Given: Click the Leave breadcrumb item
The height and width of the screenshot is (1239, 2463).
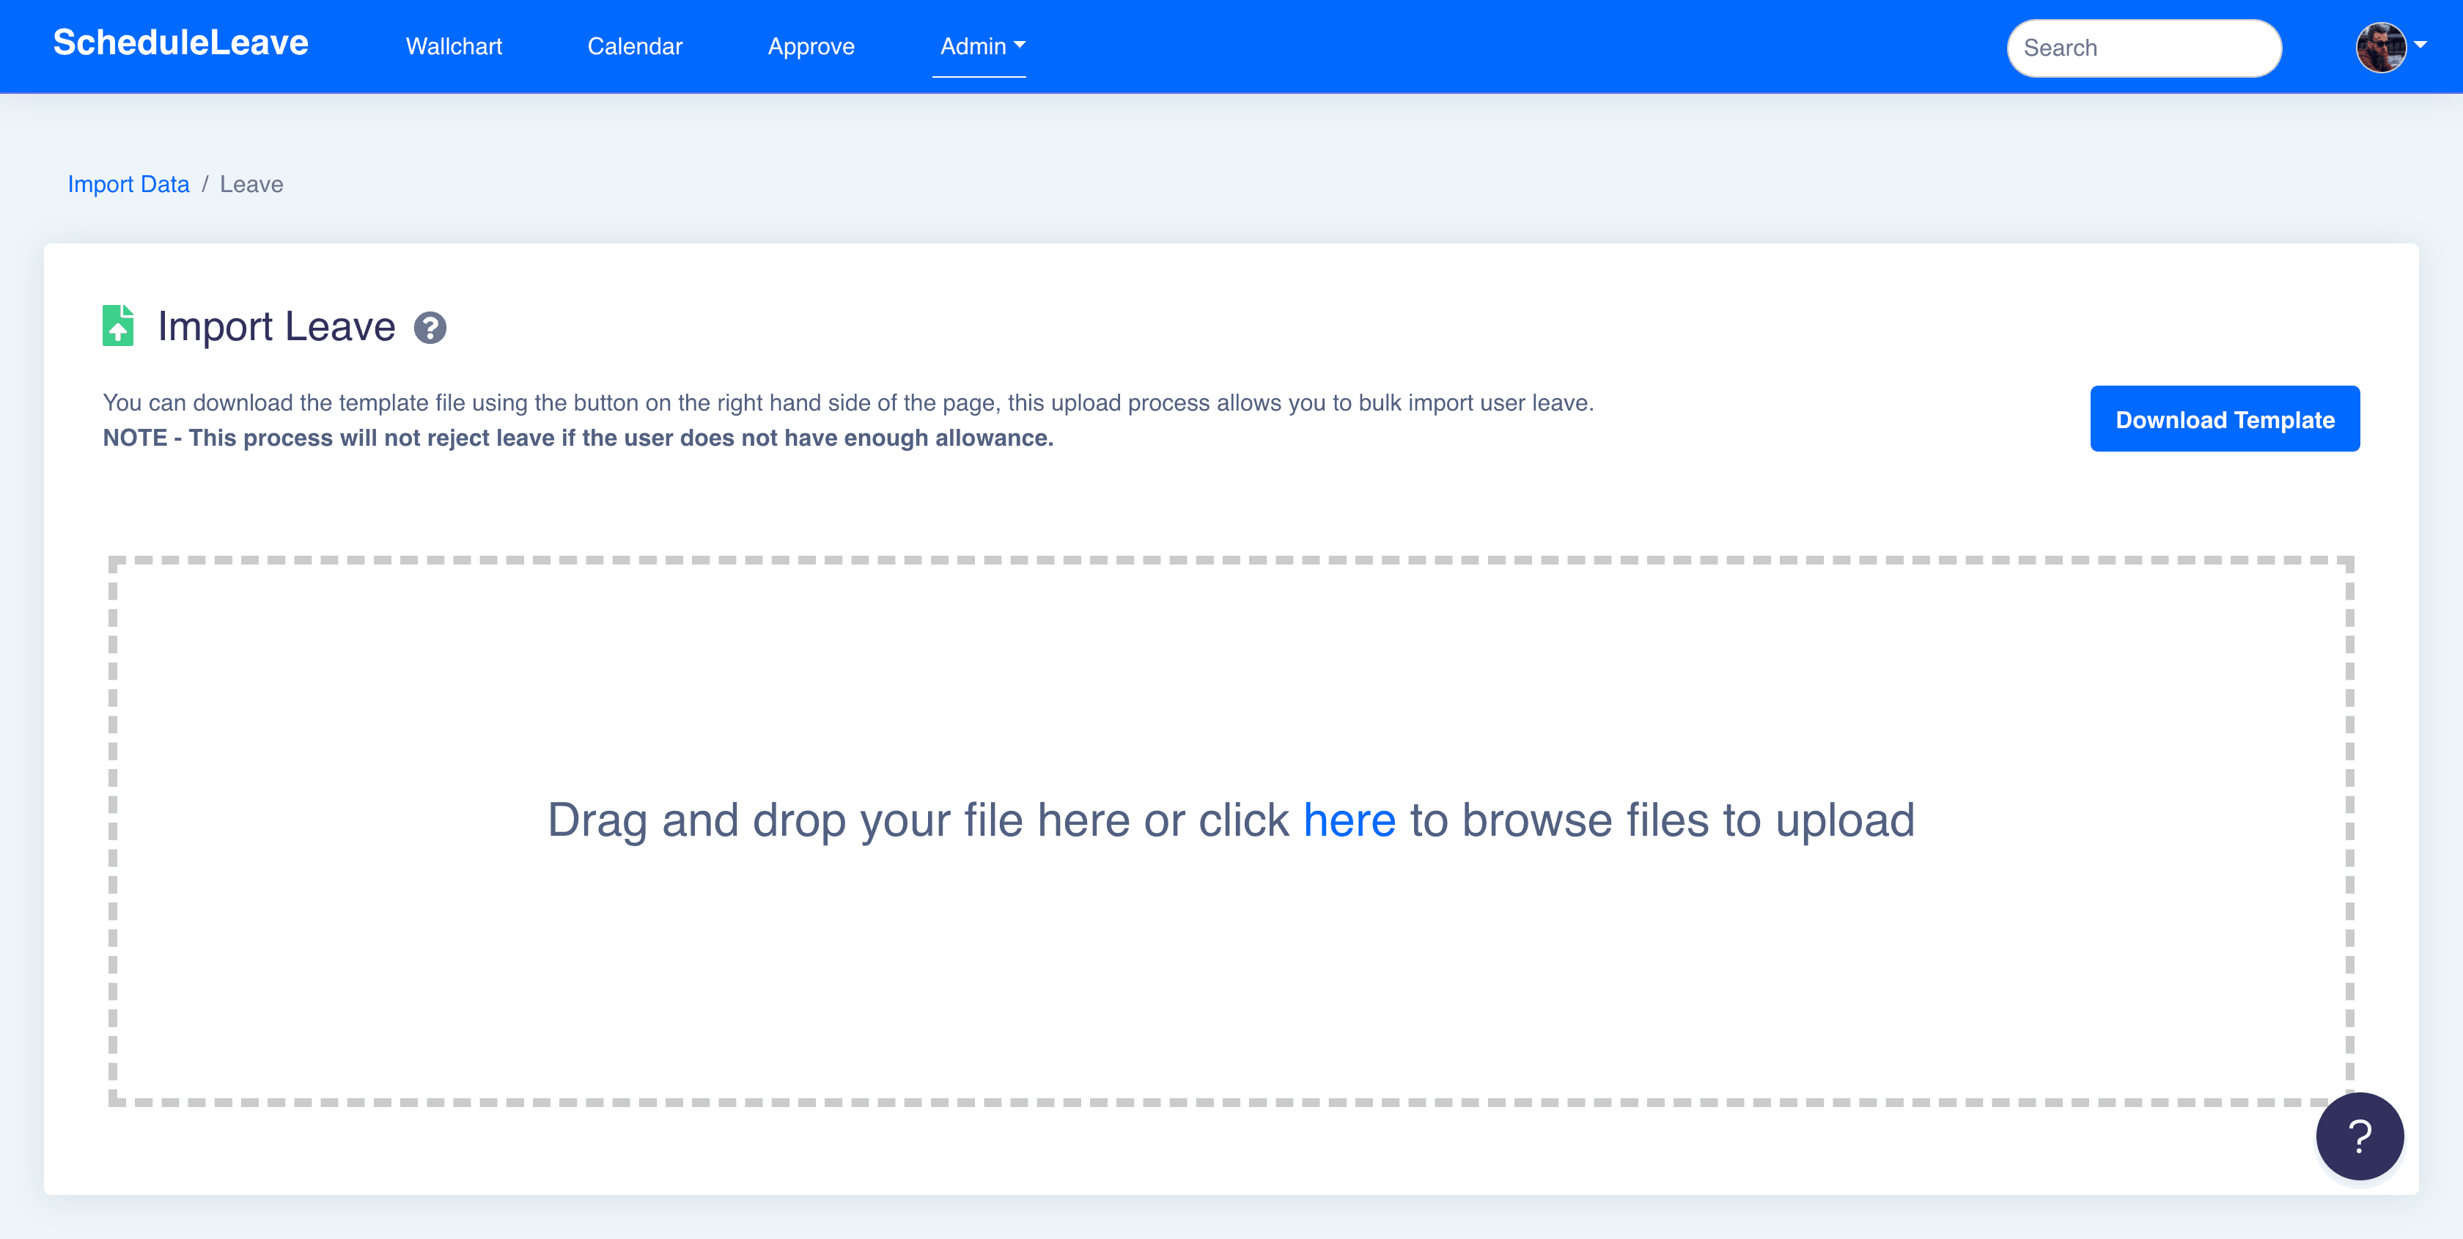Looking at the screenshot, I should pyautogui.click(x=251, y=183).
